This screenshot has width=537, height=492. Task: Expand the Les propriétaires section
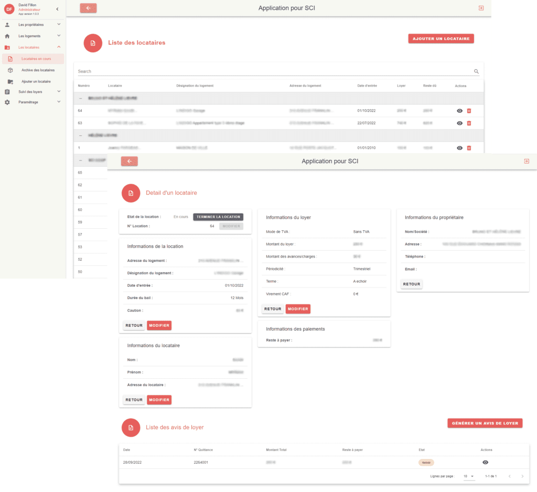tap(59, 24)
